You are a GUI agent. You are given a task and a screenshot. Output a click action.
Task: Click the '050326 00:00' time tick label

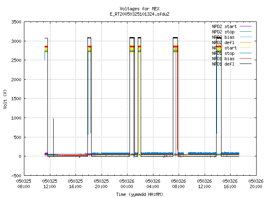pos(127,184)
